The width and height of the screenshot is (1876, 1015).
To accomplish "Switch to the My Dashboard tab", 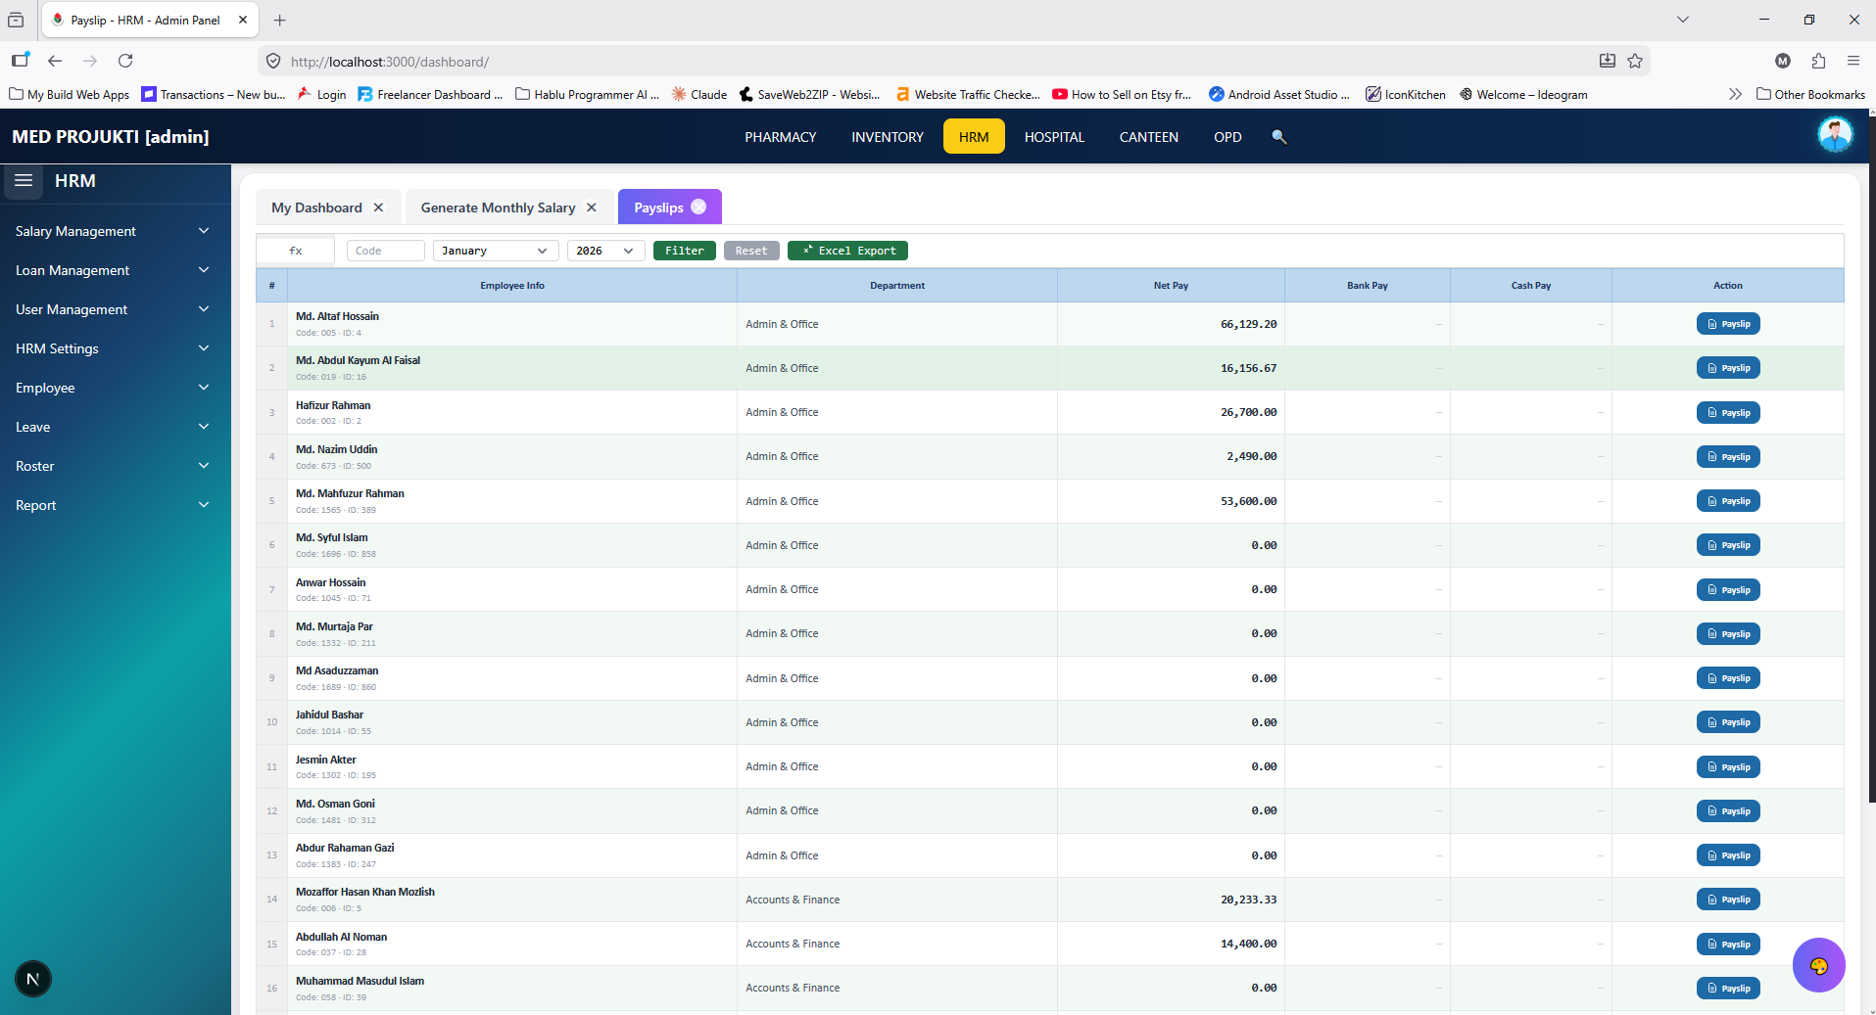I will pyautogui.click(x=316, y=208).
